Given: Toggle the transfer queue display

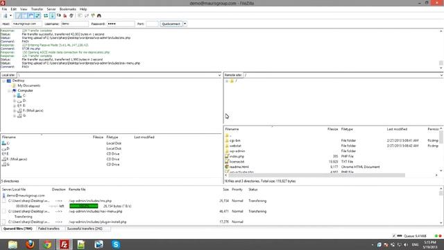Looking at the screenshot, I should pos(37,15).
